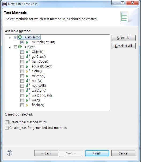Check the finalize() checkbox
This screenshot has height=162, width=141.
[x=22, y=105]
